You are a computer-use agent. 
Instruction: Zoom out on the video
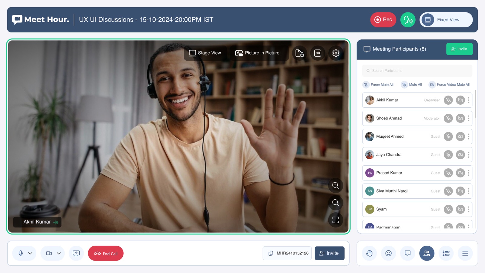[x=336, y=203]
